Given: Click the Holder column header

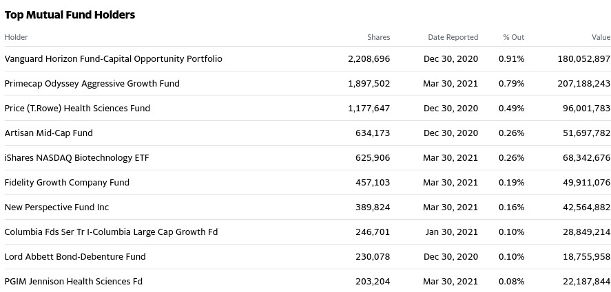Looking at the screenshot, I should [x=16, y=37].
